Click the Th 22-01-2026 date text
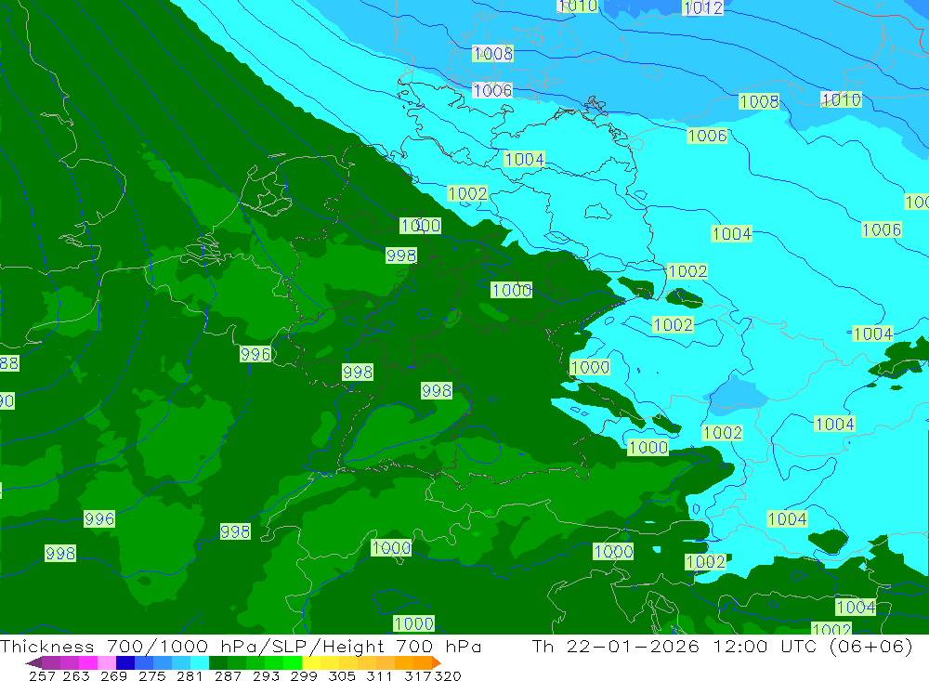The image size is (929, 681). 616,646
